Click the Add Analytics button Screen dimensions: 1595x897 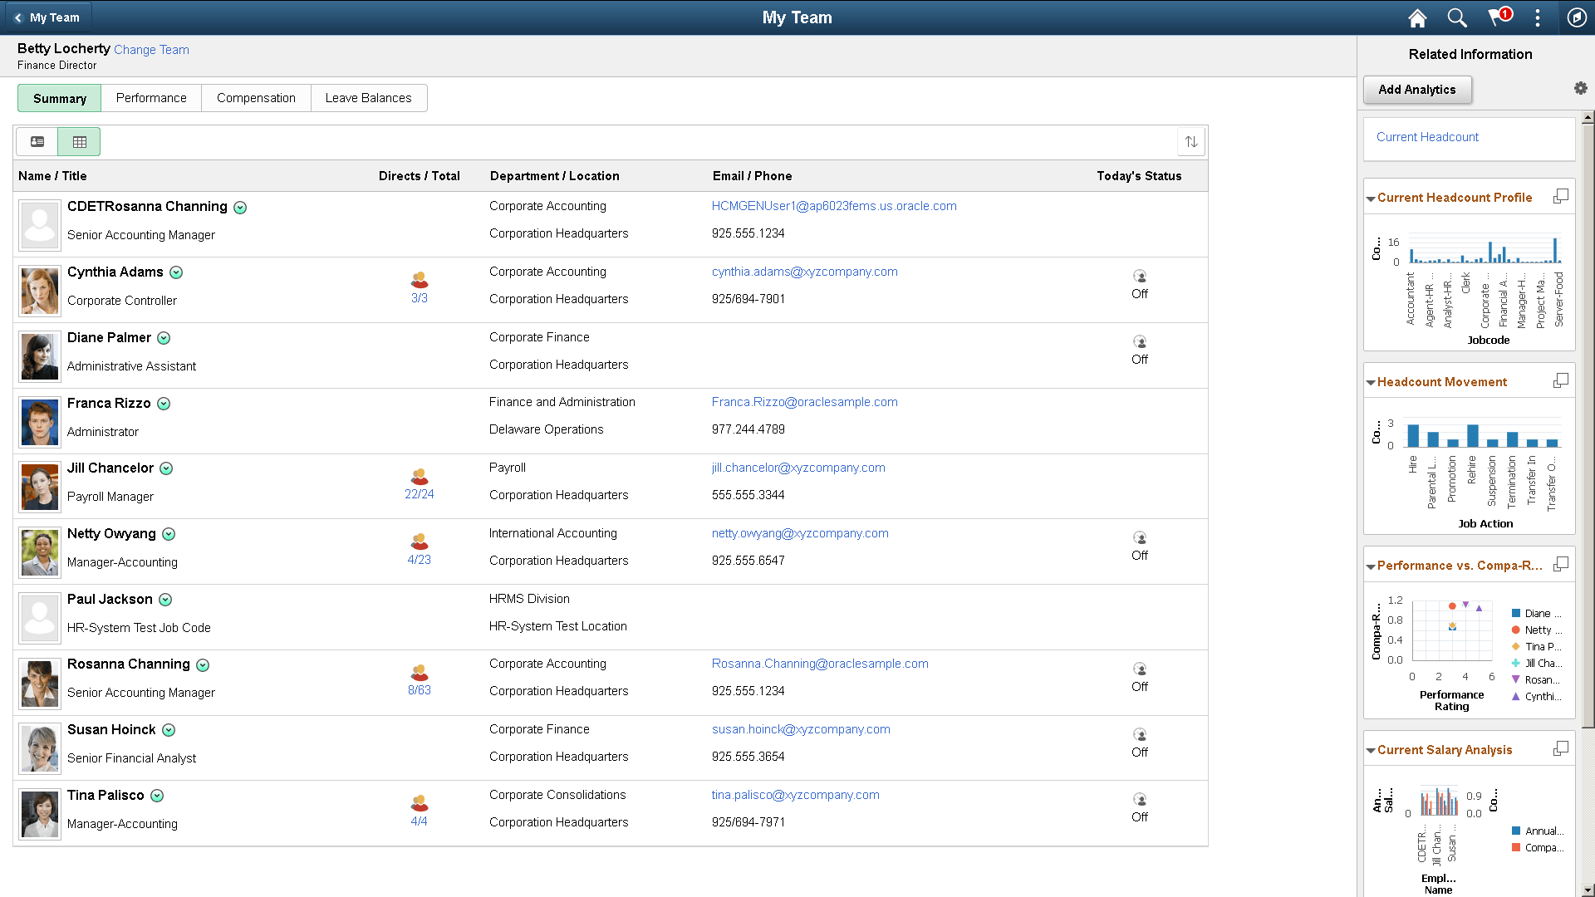click(1417, 89)
